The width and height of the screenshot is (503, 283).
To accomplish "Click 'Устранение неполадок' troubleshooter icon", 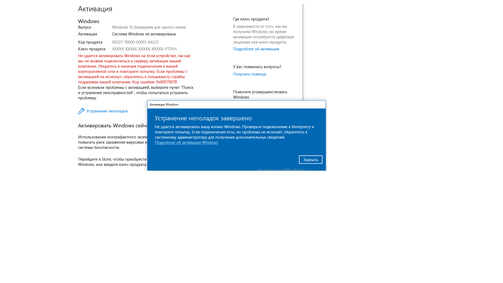I will coord(81,111).
